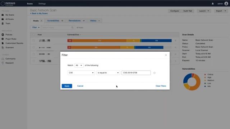The width and height of the screenshot is (230, 129).
Task: Open the Match All dropdown
Action: (79, 65)
